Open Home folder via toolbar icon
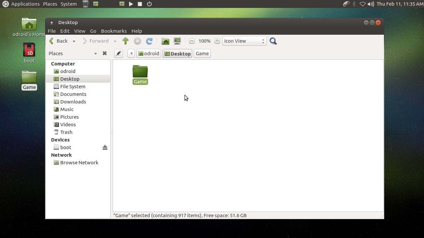Viewport: 424px width, 238px height. tap(165, 41)
